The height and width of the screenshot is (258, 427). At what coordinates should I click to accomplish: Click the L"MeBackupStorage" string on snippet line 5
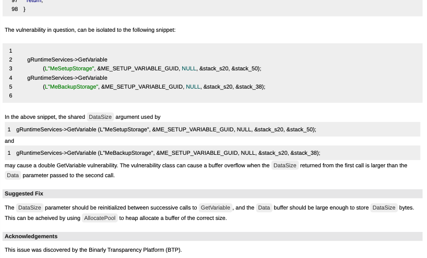point(72,87)
